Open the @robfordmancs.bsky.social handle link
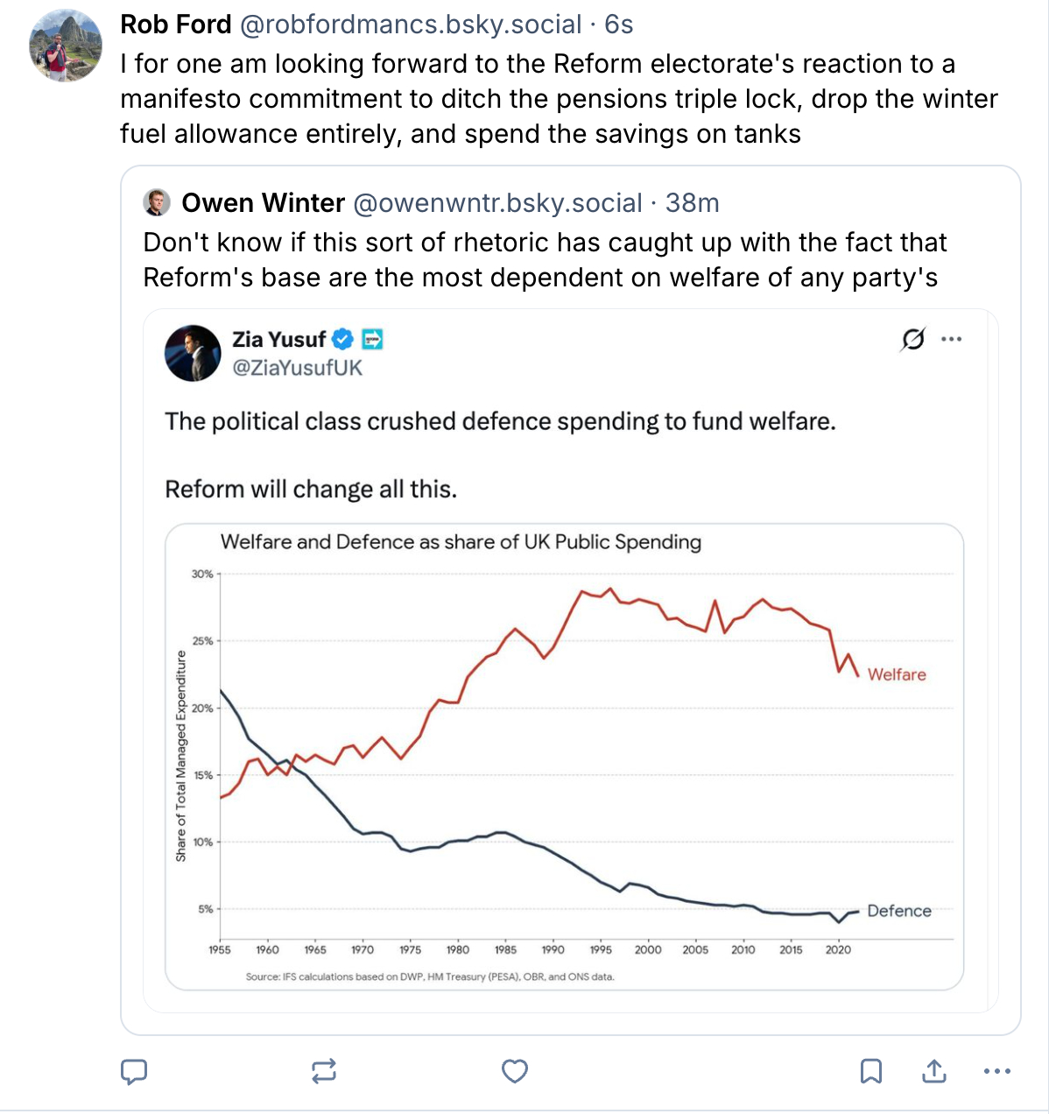Screen dimensions: 1049x1114 coord(411,25)
